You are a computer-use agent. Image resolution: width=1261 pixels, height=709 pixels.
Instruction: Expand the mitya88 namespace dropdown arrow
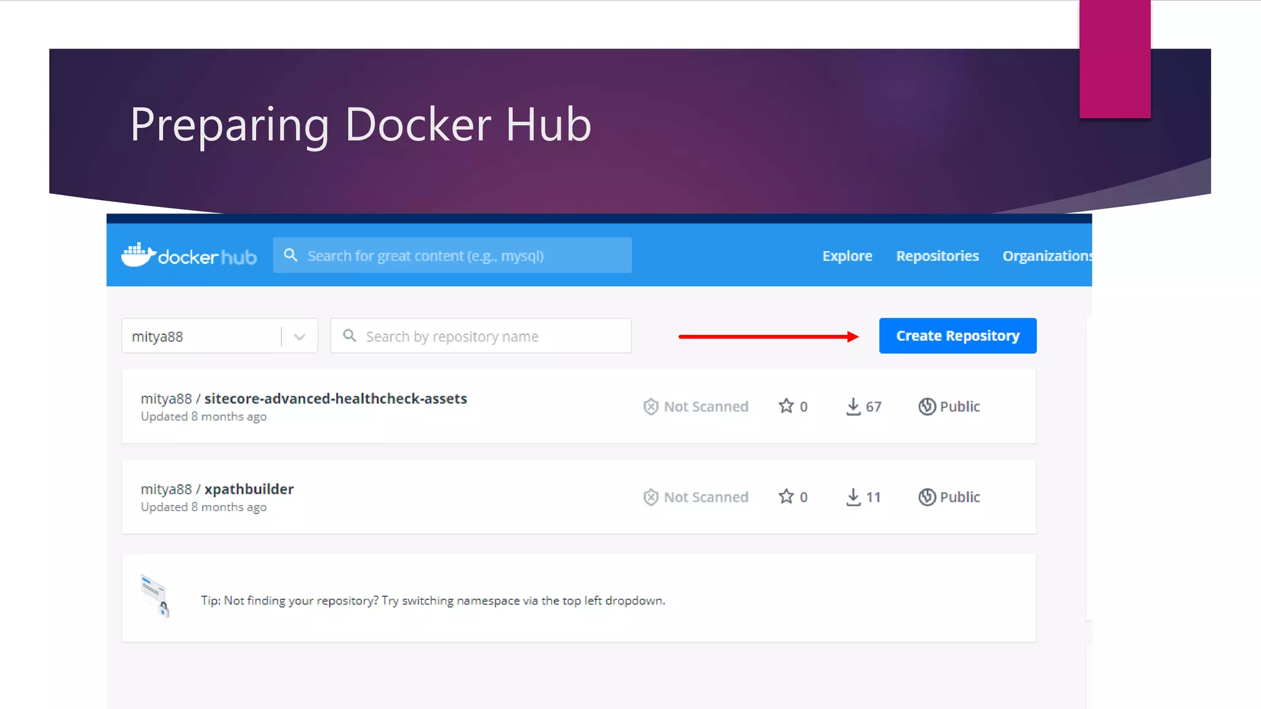[300, 337]
